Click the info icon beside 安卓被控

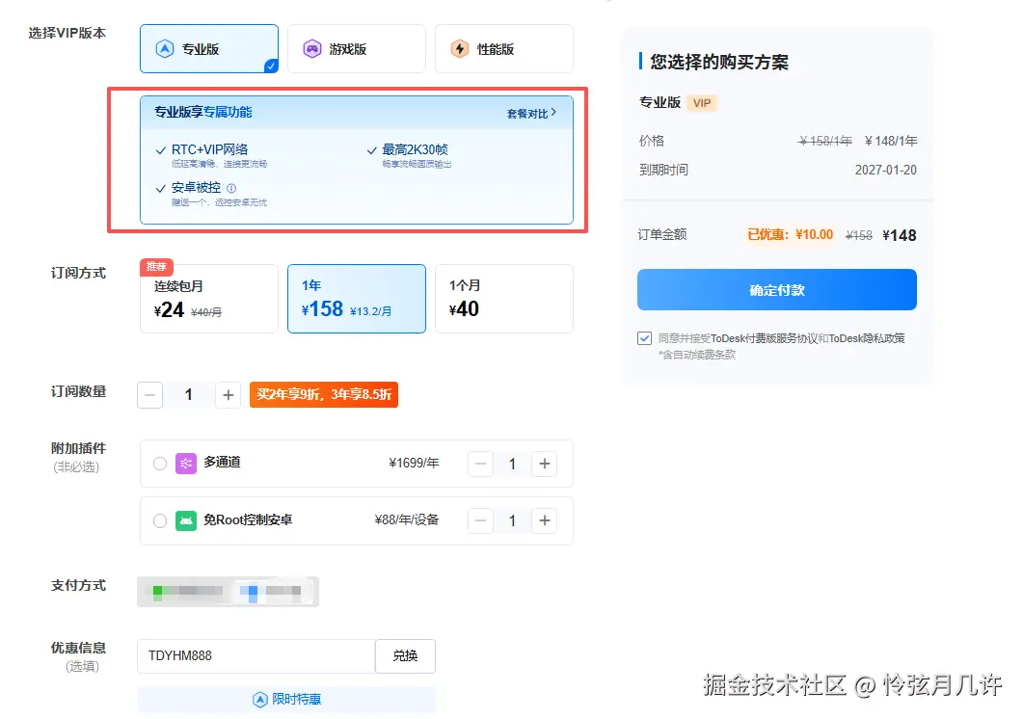tap(231, 188)
